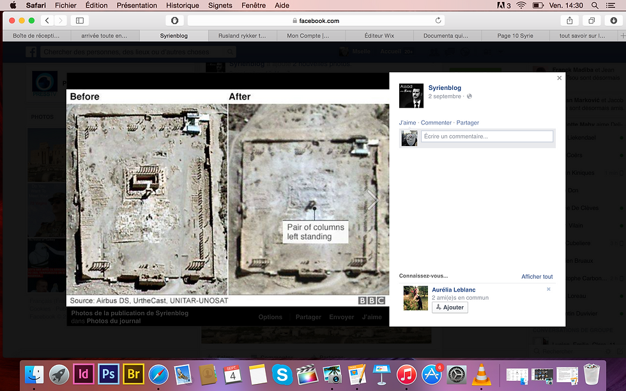The image size is (626, 391).
Task: Click the Commenter link
Action: [436, 122]
